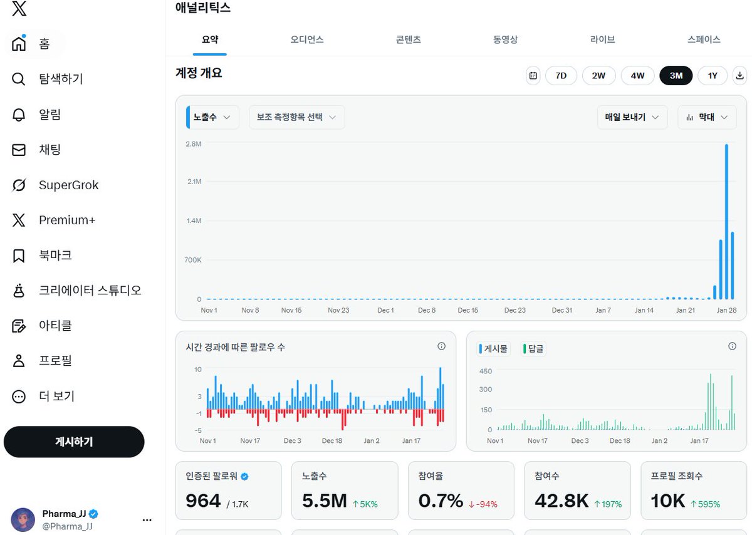Select the 3M time range

click(x=676, y=76)
